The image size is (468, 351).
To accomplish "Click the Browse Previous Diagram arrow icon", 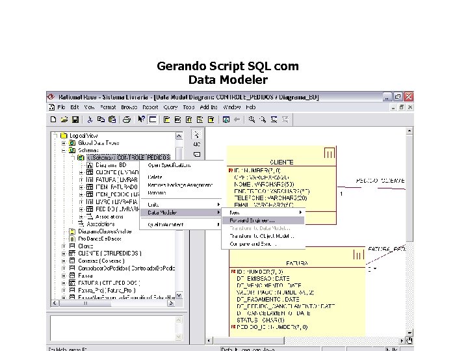I will 237,120.
